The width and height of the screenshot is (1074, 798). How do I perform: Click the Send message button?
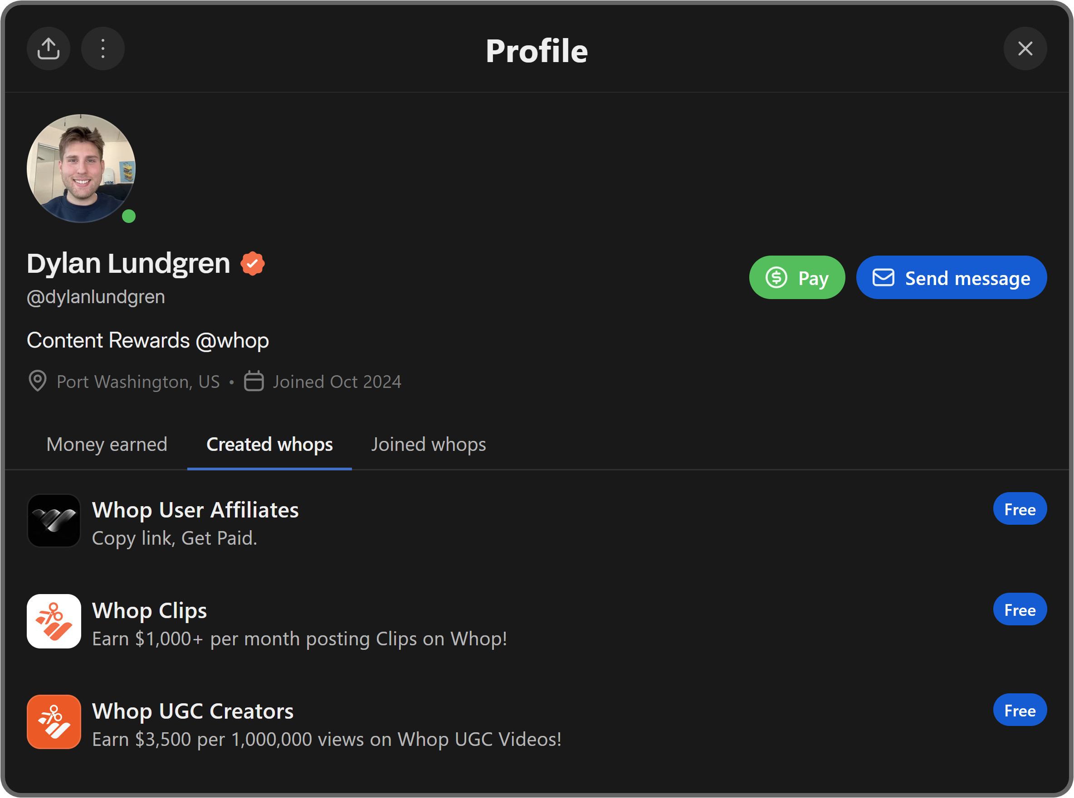951,277
